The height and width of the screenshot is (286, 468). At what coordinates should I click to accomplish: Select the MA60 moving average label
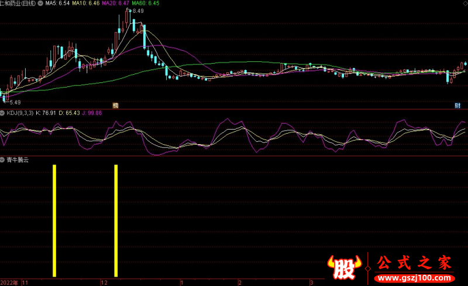pos(146,4)
